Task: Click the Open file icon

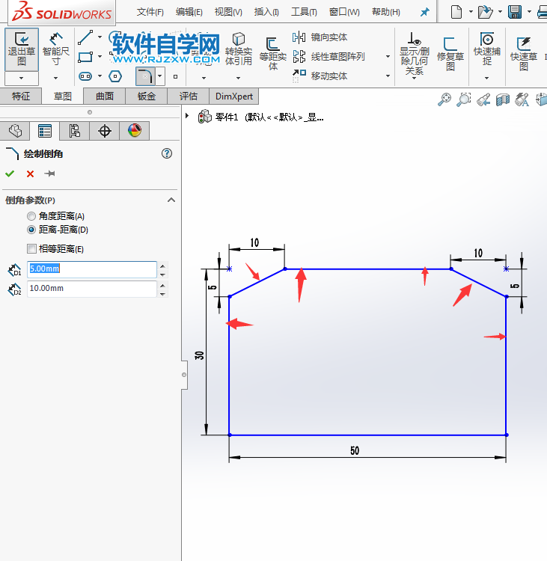Action: pos(486,12)
